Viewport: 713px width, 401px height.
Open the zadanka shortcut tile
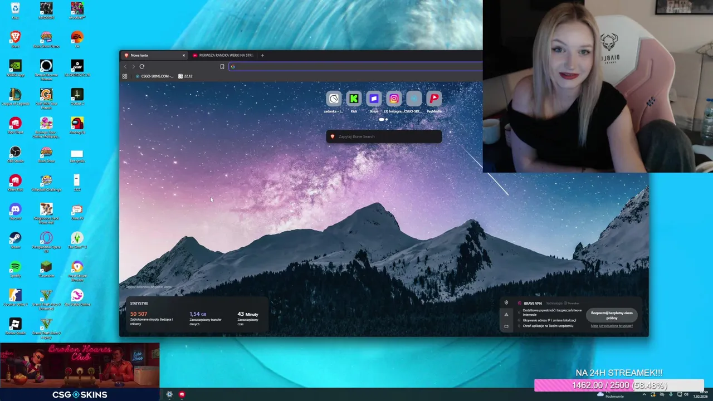[334, 99]
